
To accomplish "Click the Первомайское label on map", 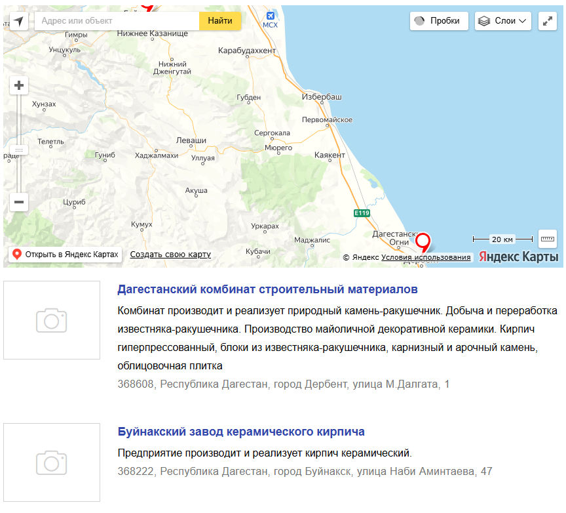I will pos(328,119).
